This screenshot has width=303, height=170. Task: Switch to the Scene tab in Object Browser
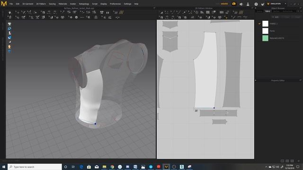pyautogui.click(x=259, y=11)
